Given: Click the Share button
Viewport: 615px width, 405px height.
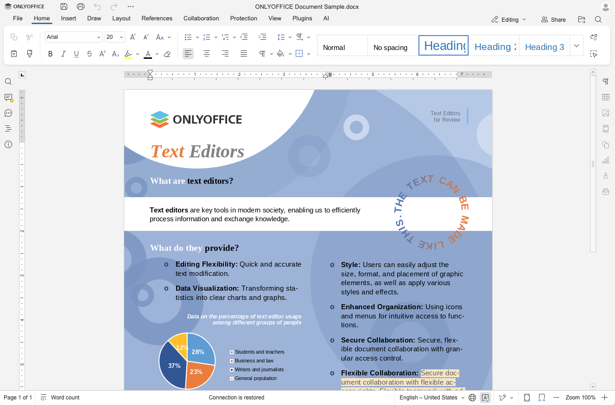Looking at the screenshot, I should pos(553,19).
